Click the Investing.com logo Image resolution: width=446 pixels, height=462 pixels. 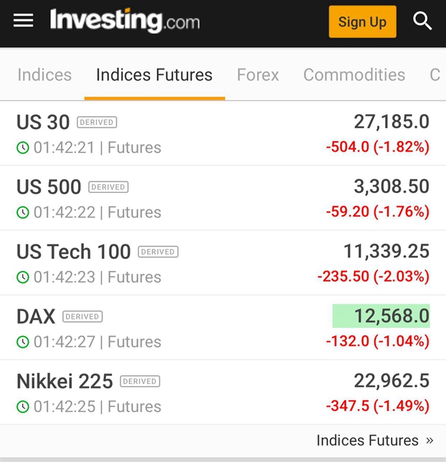(125, 20)
